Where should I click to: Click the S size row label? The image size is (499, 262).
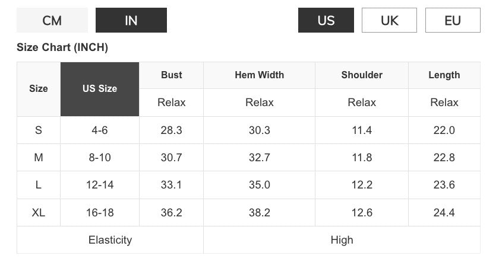[x=39, y=130]
